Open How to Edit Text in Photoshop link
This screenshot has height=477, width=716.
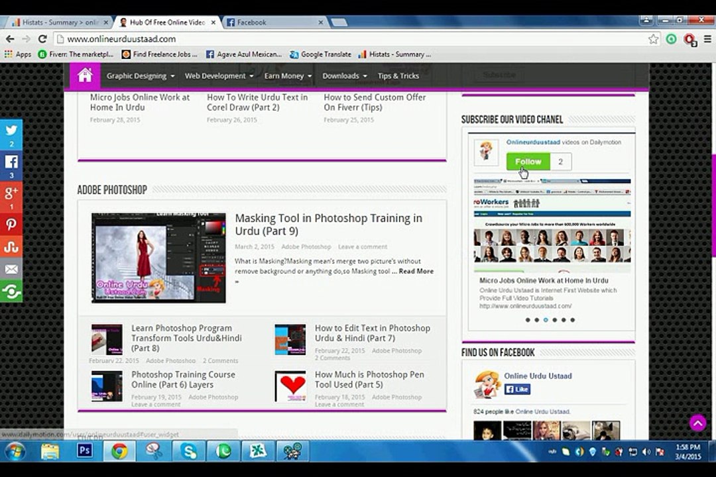coord(372,333)
